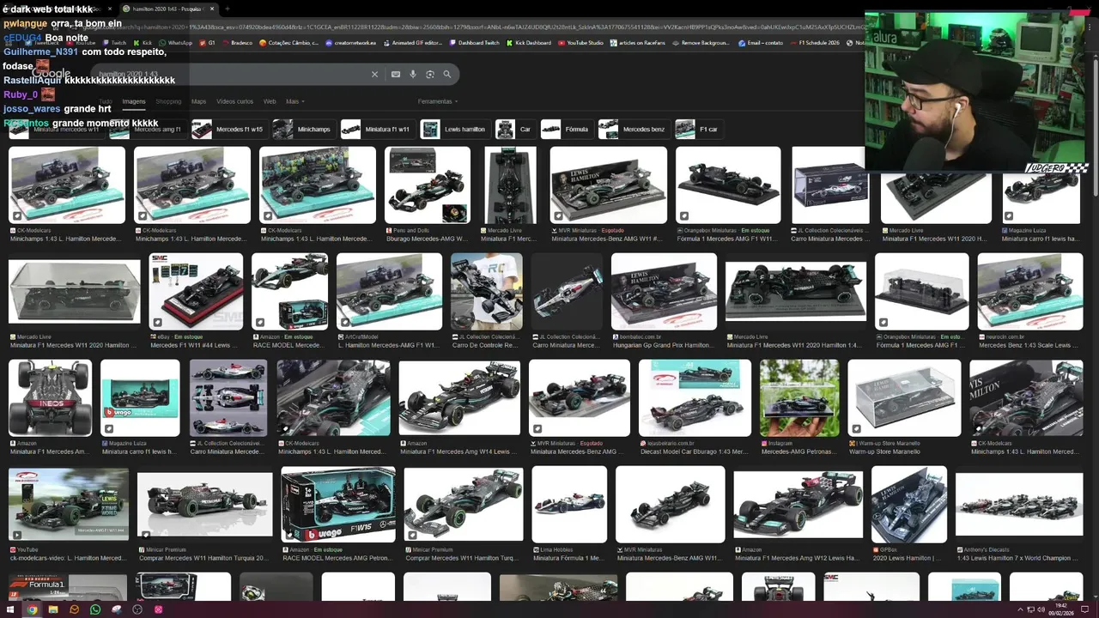Open the eBay Mercedes F1 W11 #44 Lewis thumbnail
Screen dimensions: 1099x618
click(x=196, y=292)
